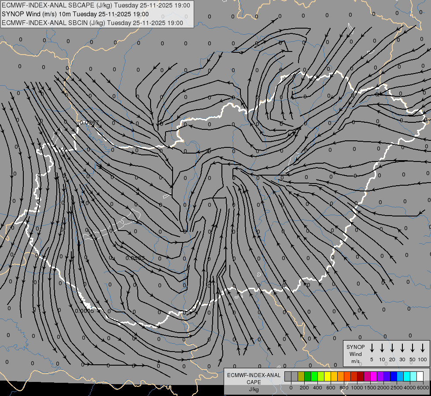Image resolution: width=431 pixels, height=396 pixels.
Task: Click the 1000 tick label in CAPE legend
Action: coord(357,388)
